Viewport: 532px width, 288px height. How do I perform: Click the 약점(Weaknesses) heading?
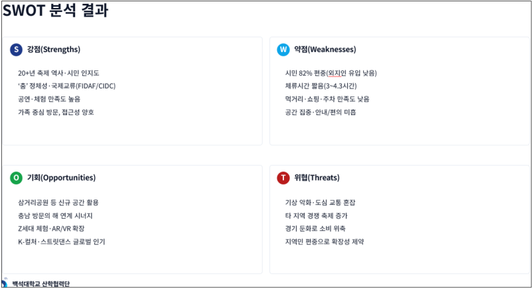[325, 49]
